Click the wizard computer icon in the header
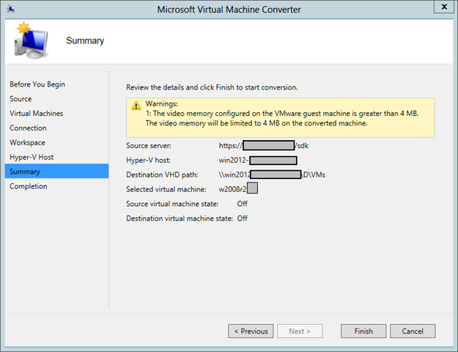Viewport: 458px width, 352px height. point(32,40)
